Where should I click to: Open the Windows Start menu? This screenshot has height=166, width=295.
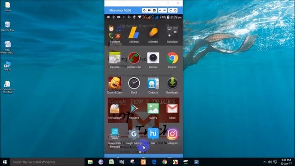5,162
